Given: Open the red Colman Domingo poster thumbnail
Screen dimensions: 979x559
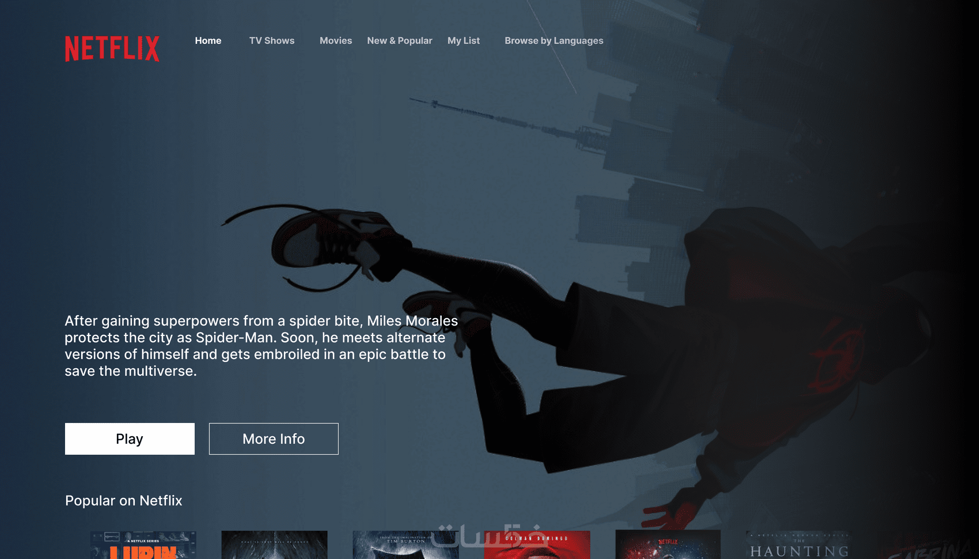Looking at the screenshot, I should pos(537,545).
